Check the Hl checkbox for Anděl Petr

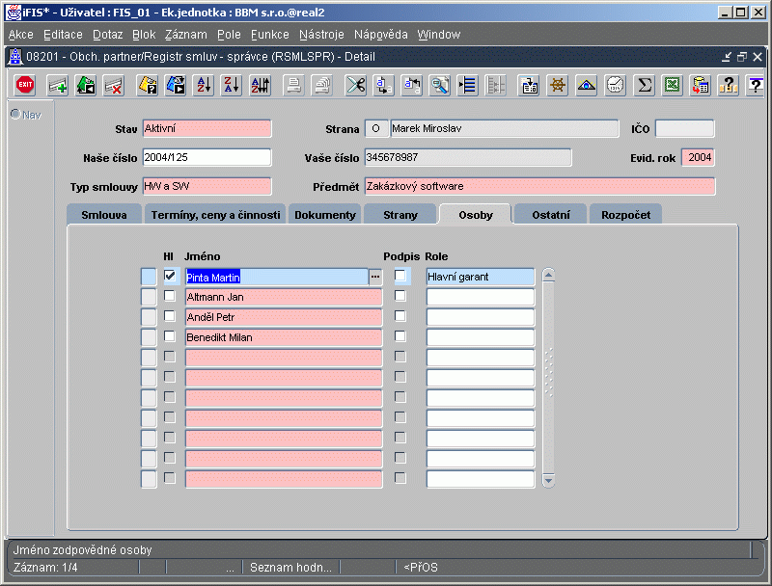[170, 317]
